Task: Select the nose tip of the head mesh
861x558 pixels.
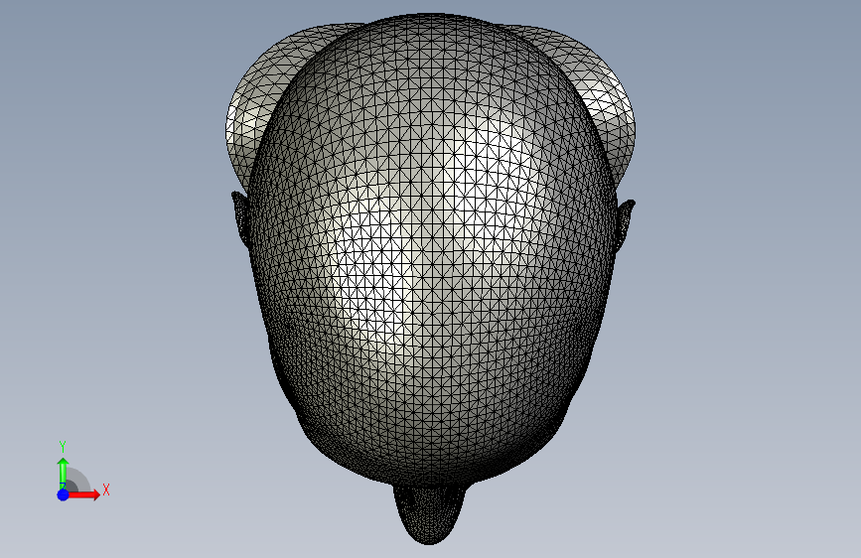Action: pyautogui.click(x=429, y=514)
